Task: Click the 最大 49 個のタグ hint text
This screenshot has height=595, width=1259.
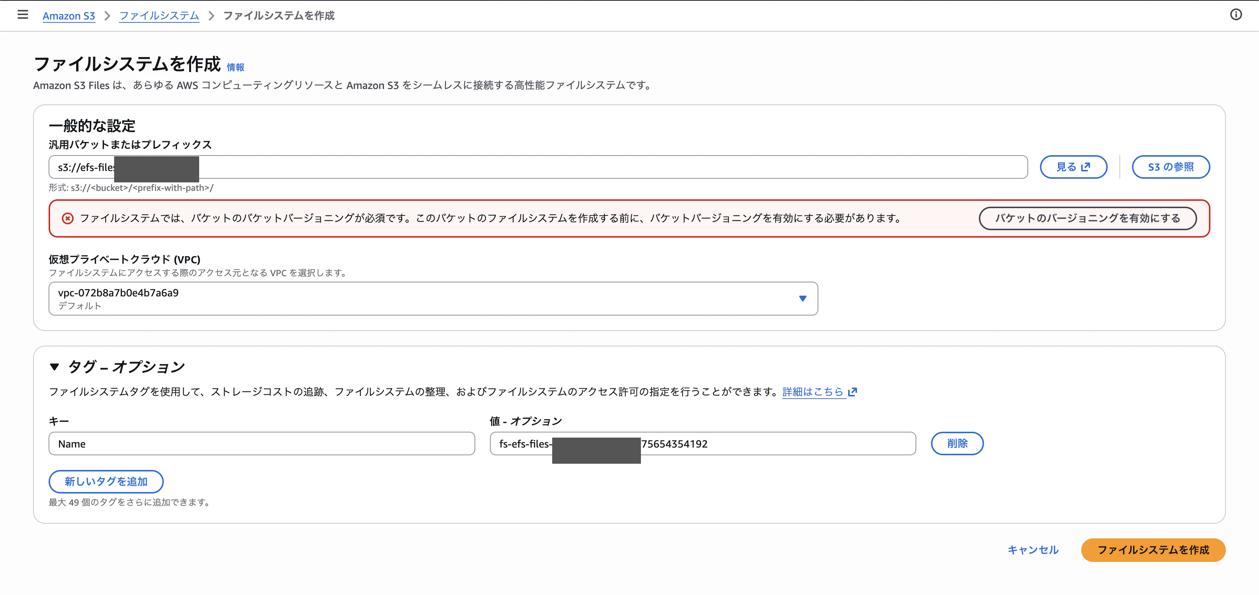Action: coord(130,502)
